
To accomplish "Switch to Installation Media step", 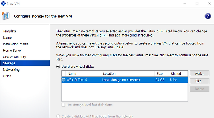I will tap(15, 44).
